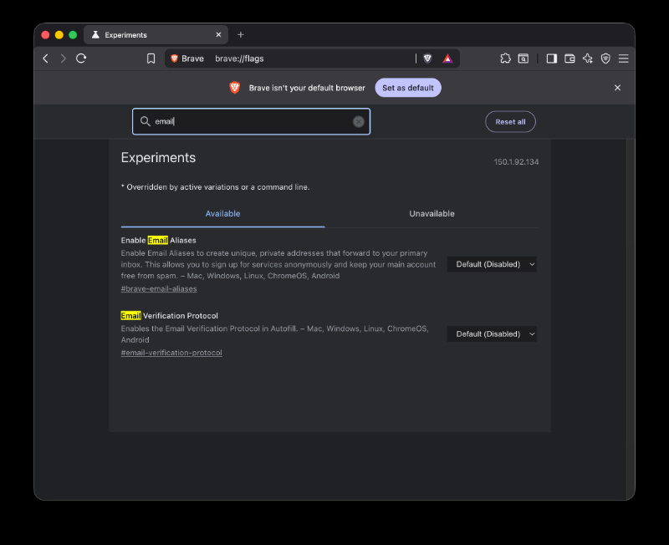Select the Available tab
This screenshot has width=669, height=545.
coord(222,214)
